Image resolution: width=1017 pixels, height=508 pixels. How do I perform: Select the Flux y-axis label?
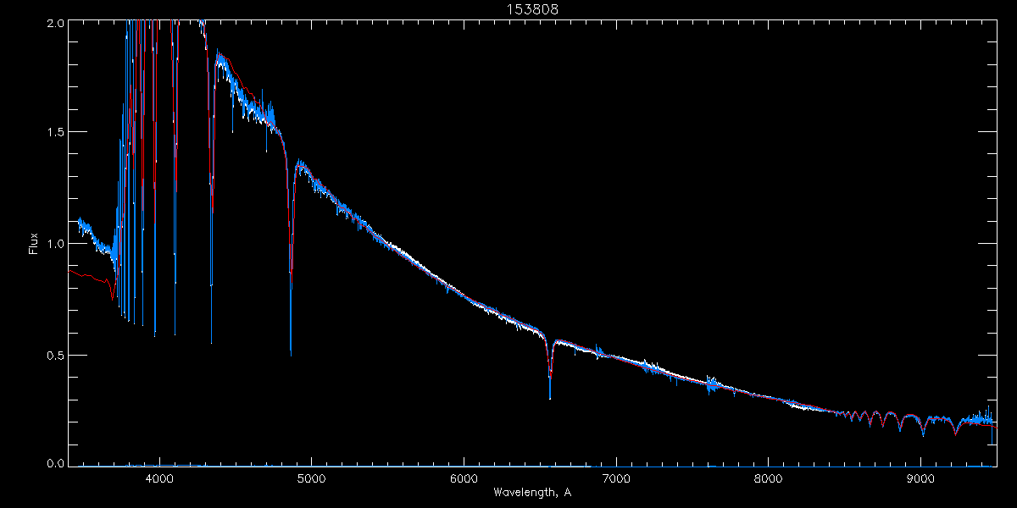tap(34, 243)
